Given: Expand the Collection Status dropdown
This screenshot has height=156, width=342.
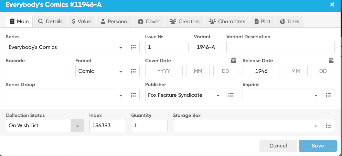Looking at the screenshot, I should (77, 126).
